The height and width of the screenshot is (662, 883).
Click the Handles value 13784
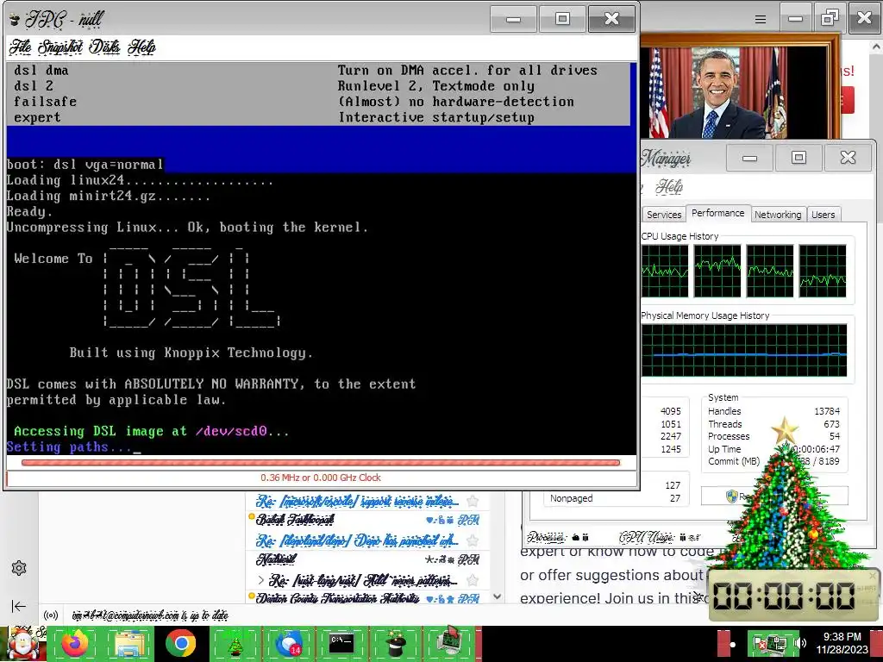point(827,411)
